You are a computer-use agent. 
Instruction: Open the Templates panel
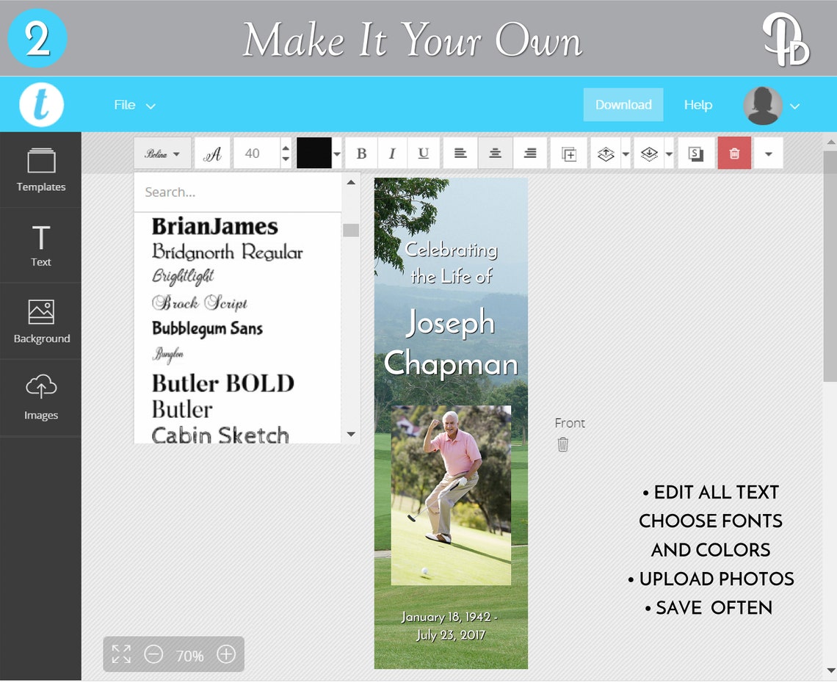(40, 169)
